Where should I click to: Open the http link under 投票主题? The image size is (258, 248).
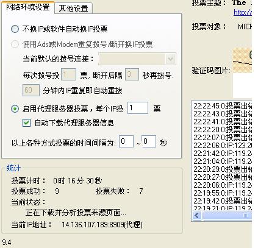[x=243, y=12]
